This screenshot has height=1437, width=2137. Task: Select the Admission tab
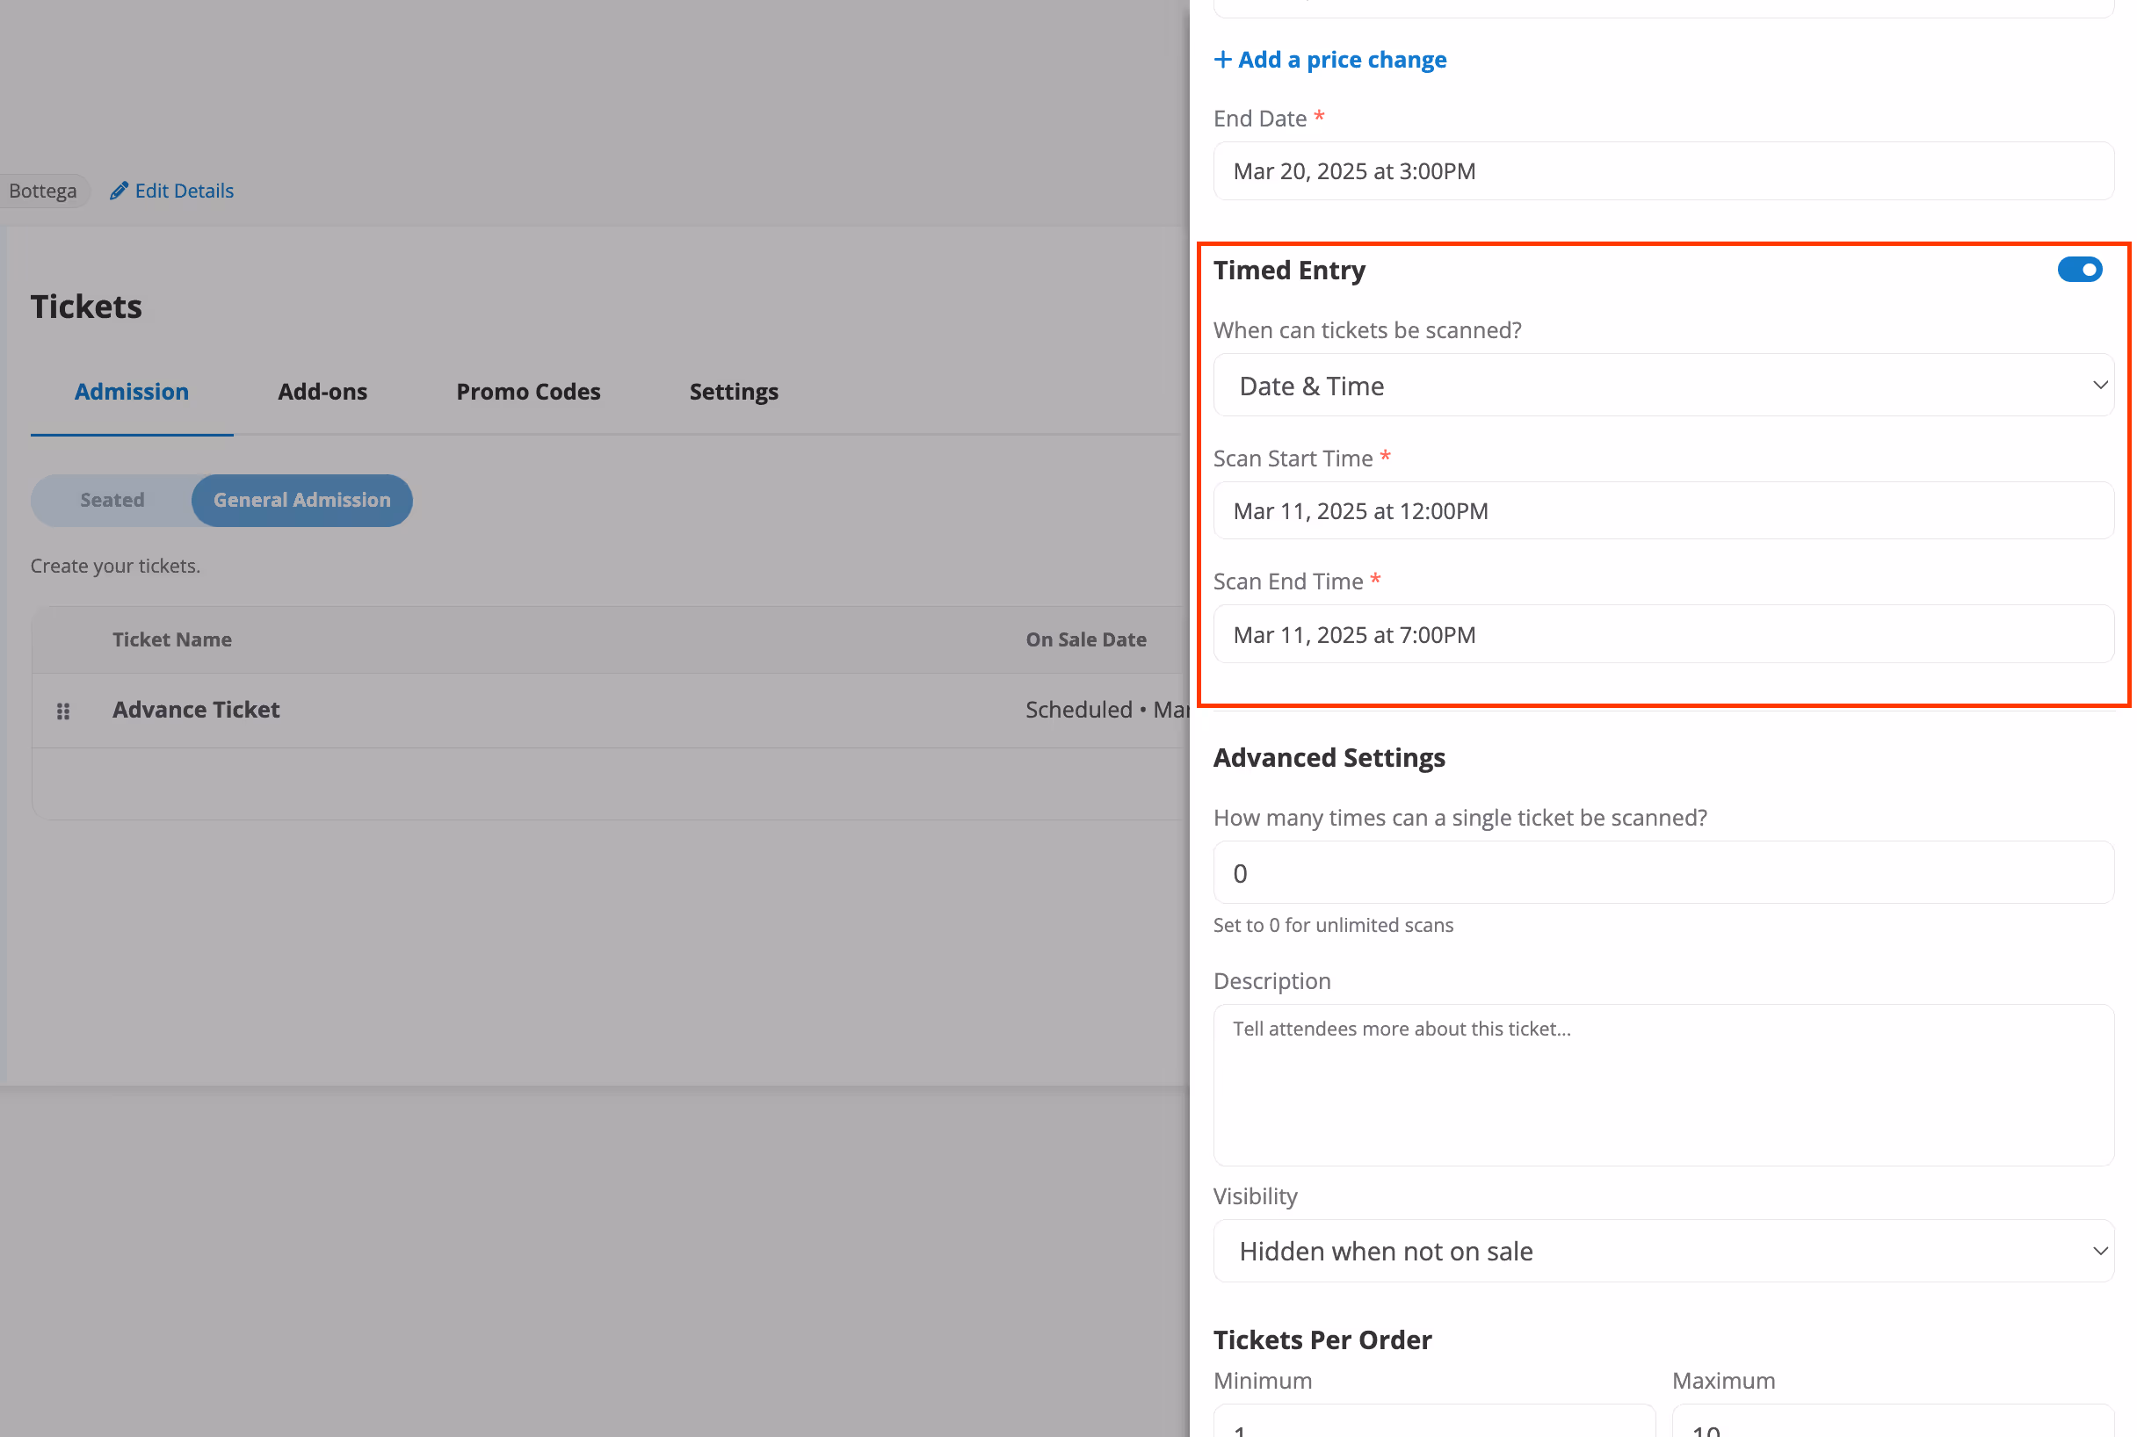click(x=131, y=393)
